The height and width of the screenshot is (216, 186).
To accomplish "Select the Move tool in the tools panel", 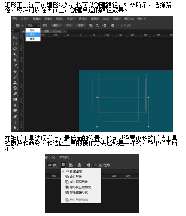I will (15, 38).
